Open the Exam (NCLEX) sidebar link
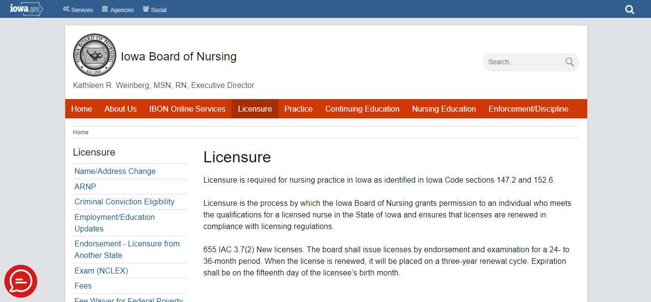This screenshot has height=302, width=651. pyautogui.click(x=101, y=271)
